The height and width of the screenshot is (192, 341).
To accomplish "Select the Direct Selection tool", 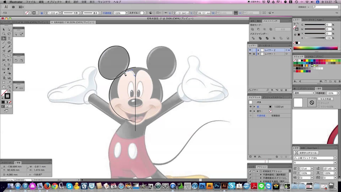I will pos(9,30).
